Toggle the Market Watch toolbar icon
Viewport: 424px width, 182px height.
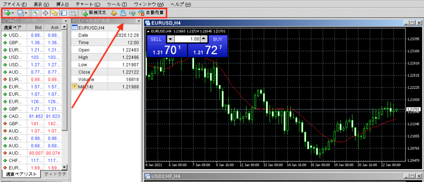coord(36,13)
